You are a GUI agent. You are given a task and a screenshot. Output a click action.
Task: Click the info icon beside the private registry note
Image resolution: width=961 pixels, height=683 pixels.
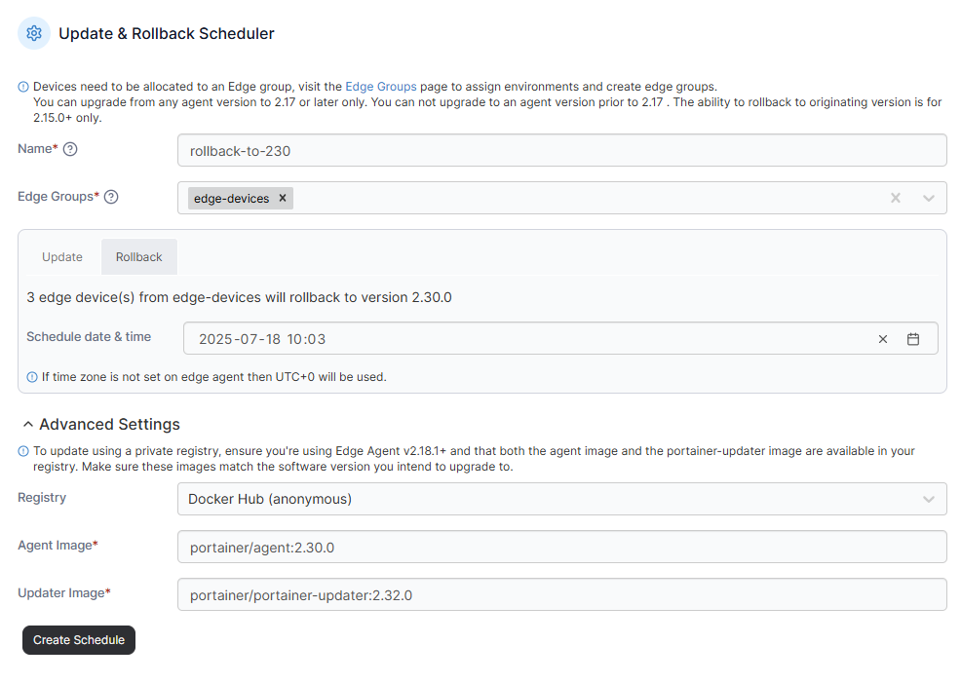(23, 451)
